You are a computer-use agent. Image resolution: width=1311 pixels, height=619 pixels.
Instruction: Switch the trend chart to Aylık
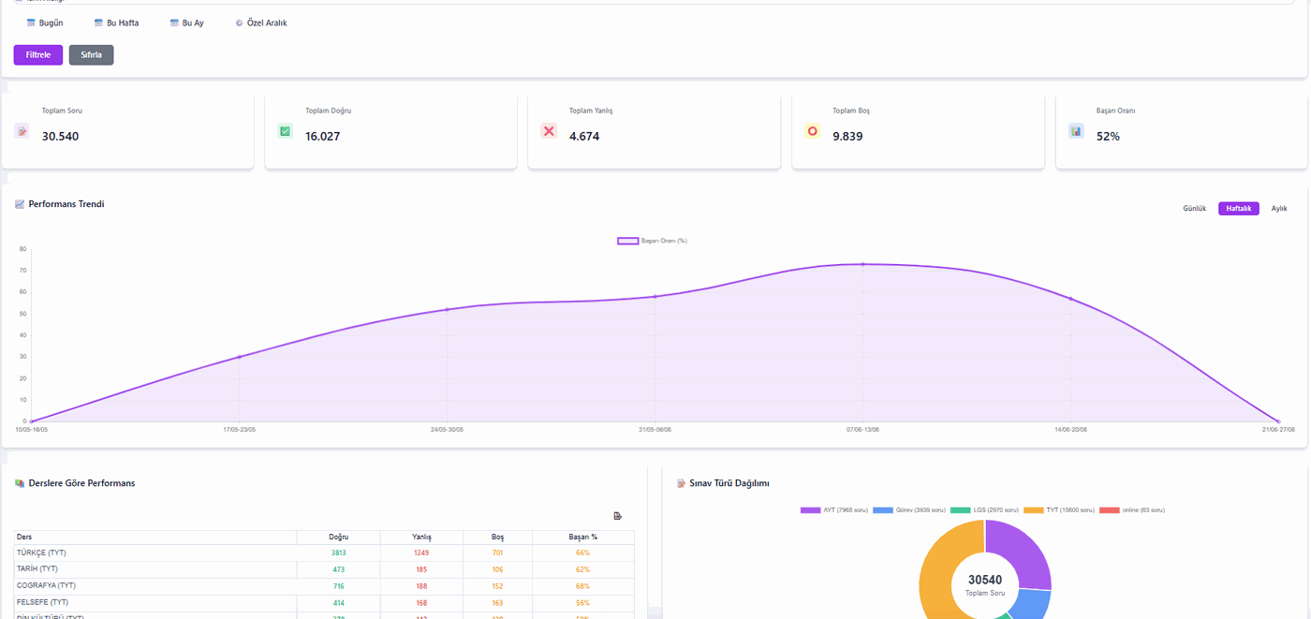tap(1279, 209)
